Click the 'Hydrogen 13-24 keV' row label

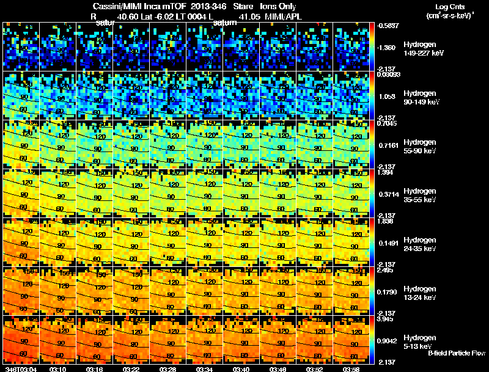click(x=420, y=293)
